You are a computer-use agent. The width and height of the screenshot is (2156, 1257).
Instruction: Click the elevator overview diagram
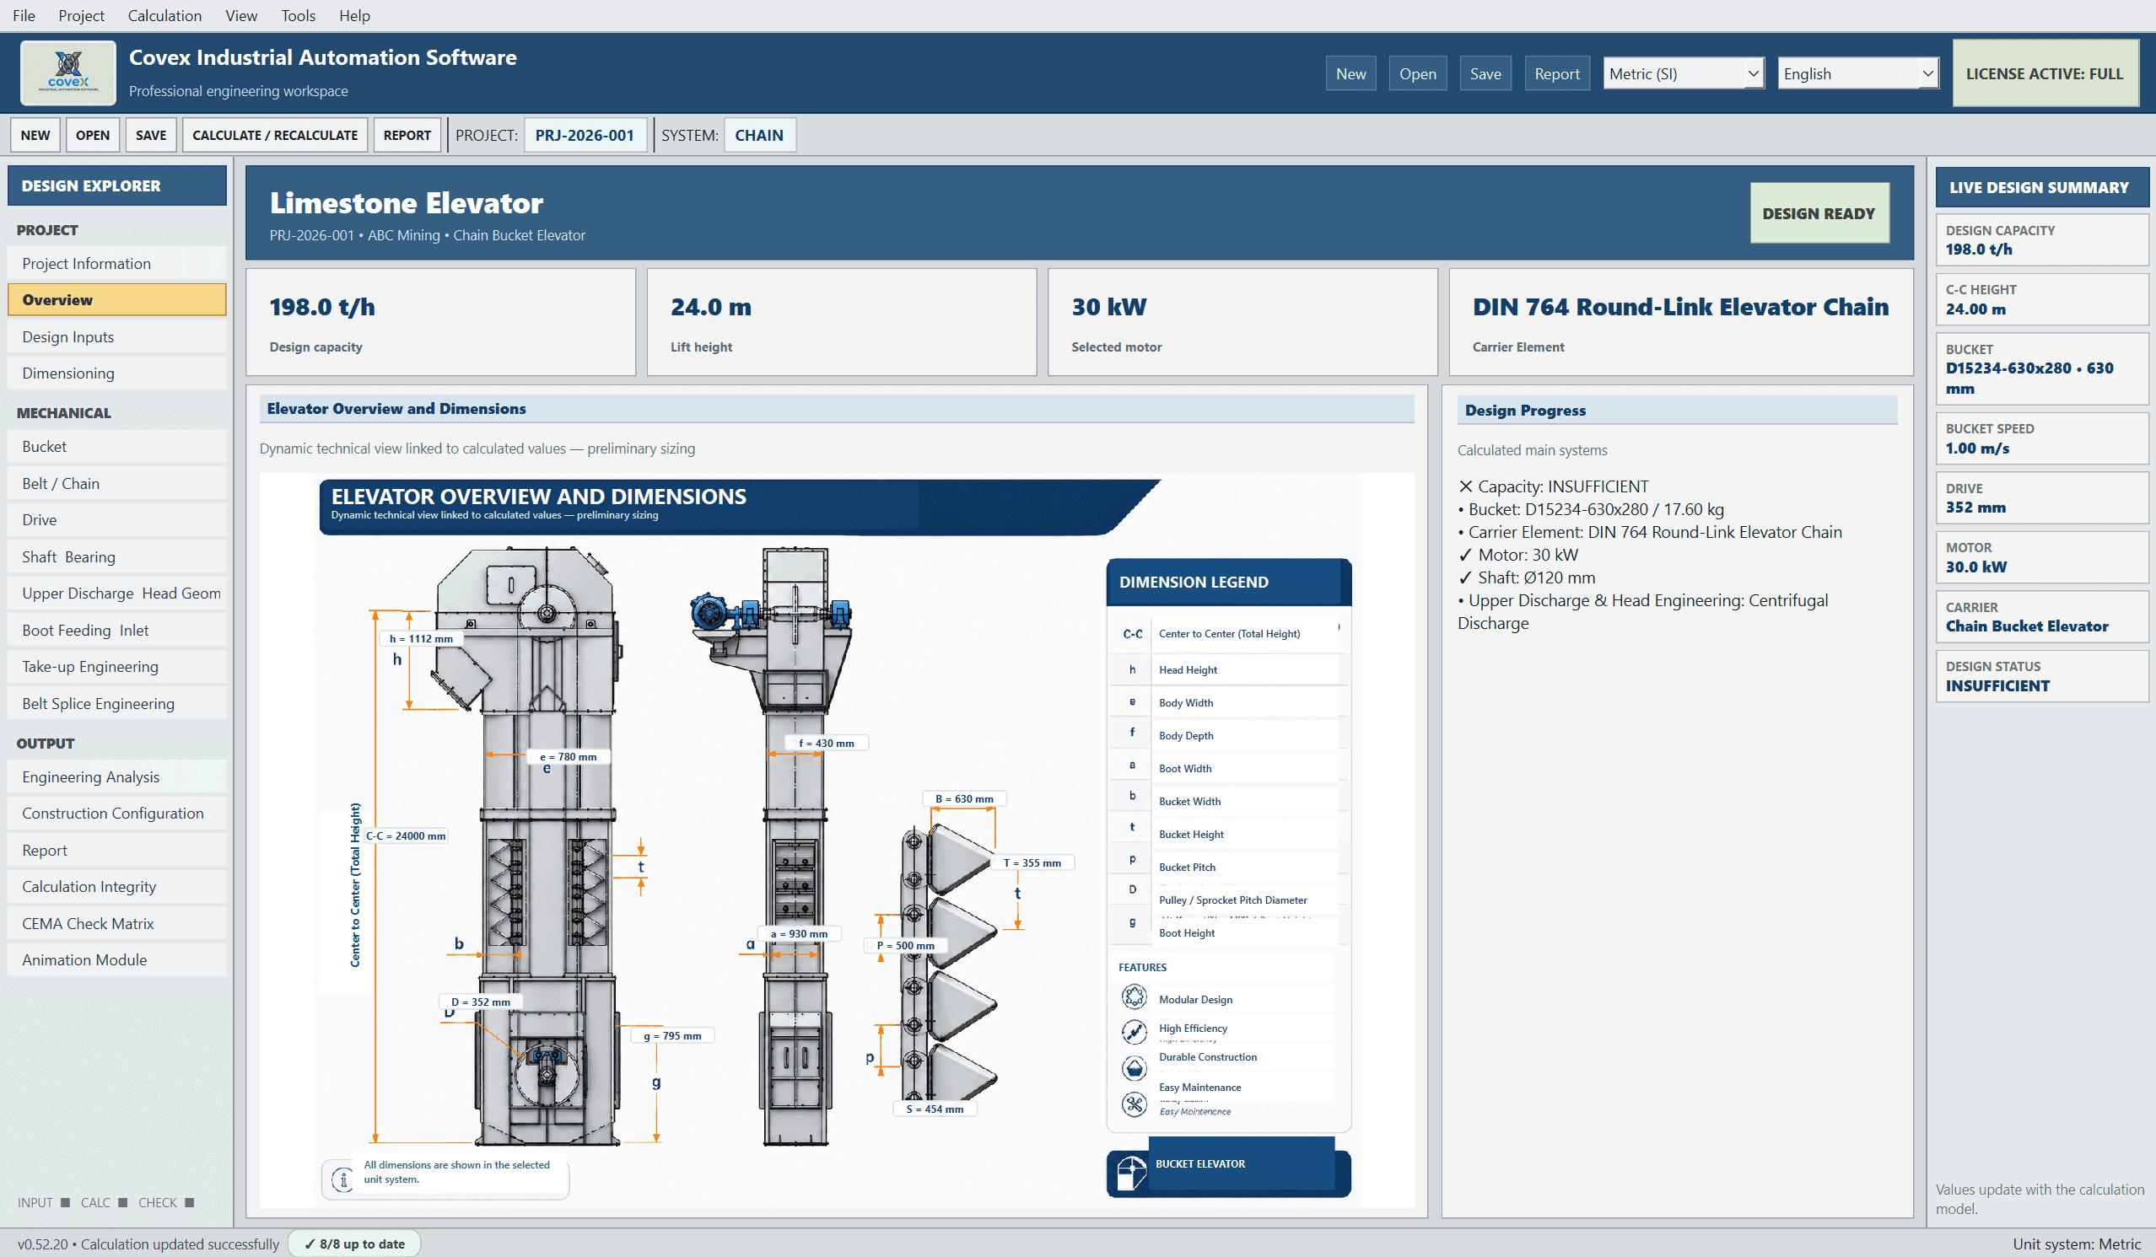tap(836, 840)
